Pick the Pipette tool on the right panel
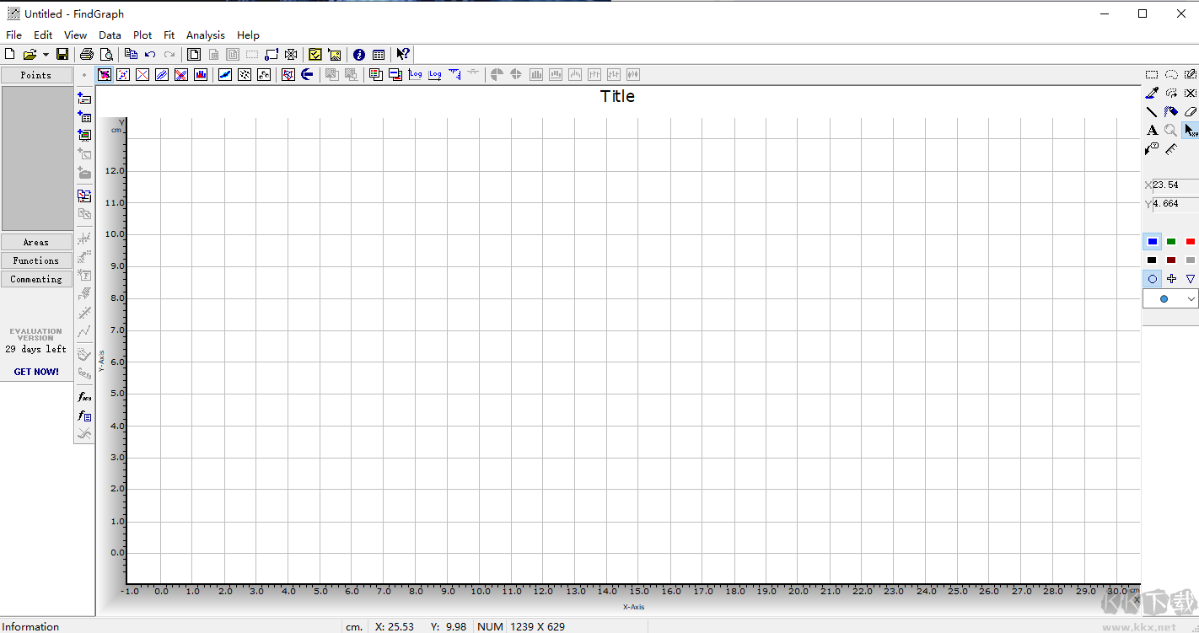 tap(1152, 93)
